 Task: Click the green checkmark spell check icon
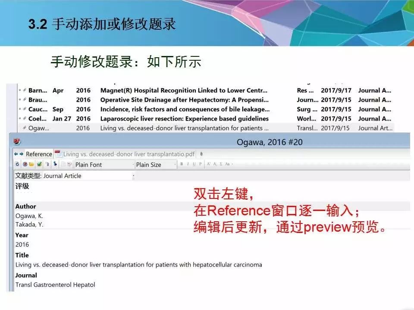[39, 164]
